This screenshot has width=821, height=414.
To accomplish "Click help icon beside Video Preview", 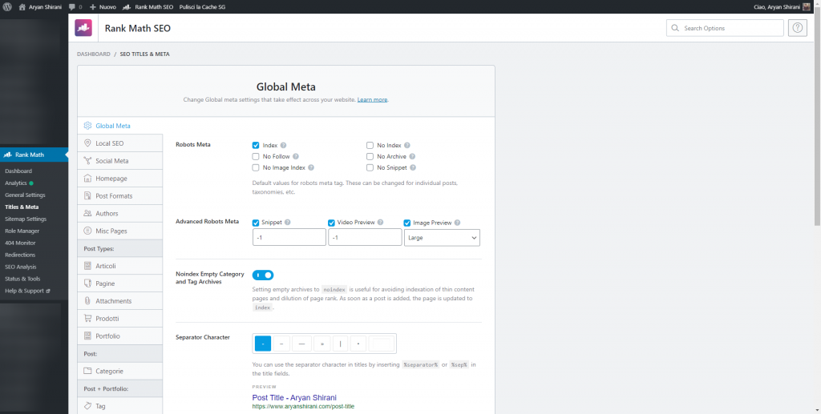I will coord(381,223).
